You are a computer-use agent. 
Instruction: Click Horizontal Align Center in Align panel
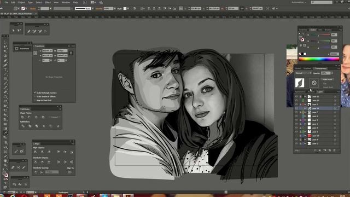tap(42, 152)
